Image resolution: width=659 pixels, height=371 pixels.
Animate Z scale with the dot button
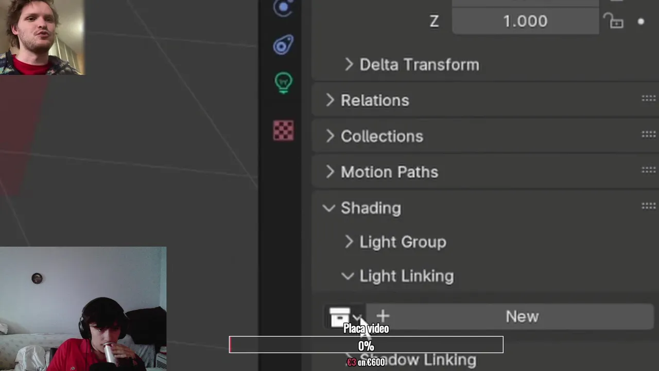coord(641,22)
